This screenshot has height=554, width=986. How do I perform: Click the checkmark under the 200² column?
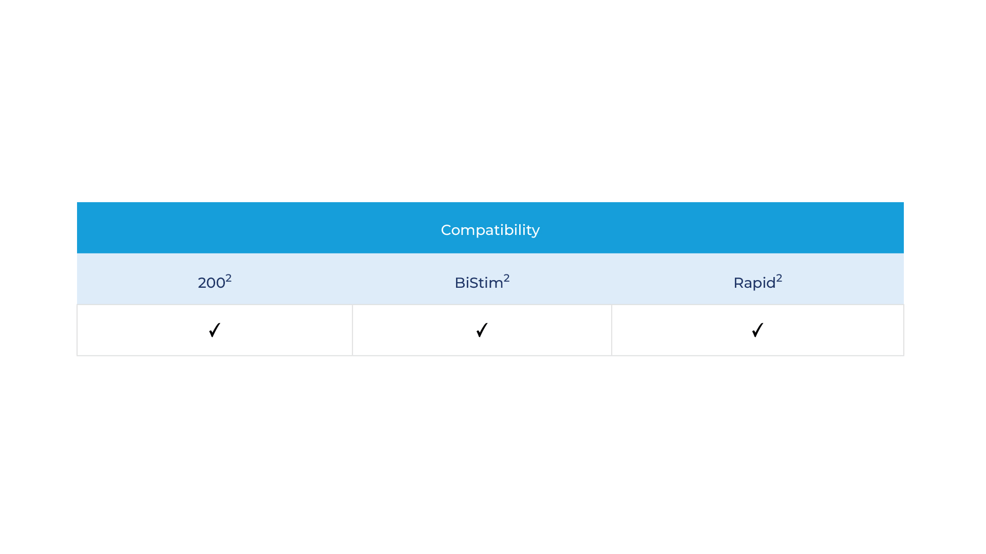(215, 330)
